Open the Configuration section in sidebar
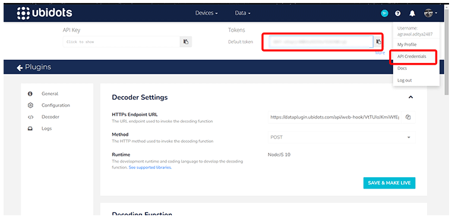Image resolution: width=455 pixels, height=220 pixels. [x=56, y=105]
